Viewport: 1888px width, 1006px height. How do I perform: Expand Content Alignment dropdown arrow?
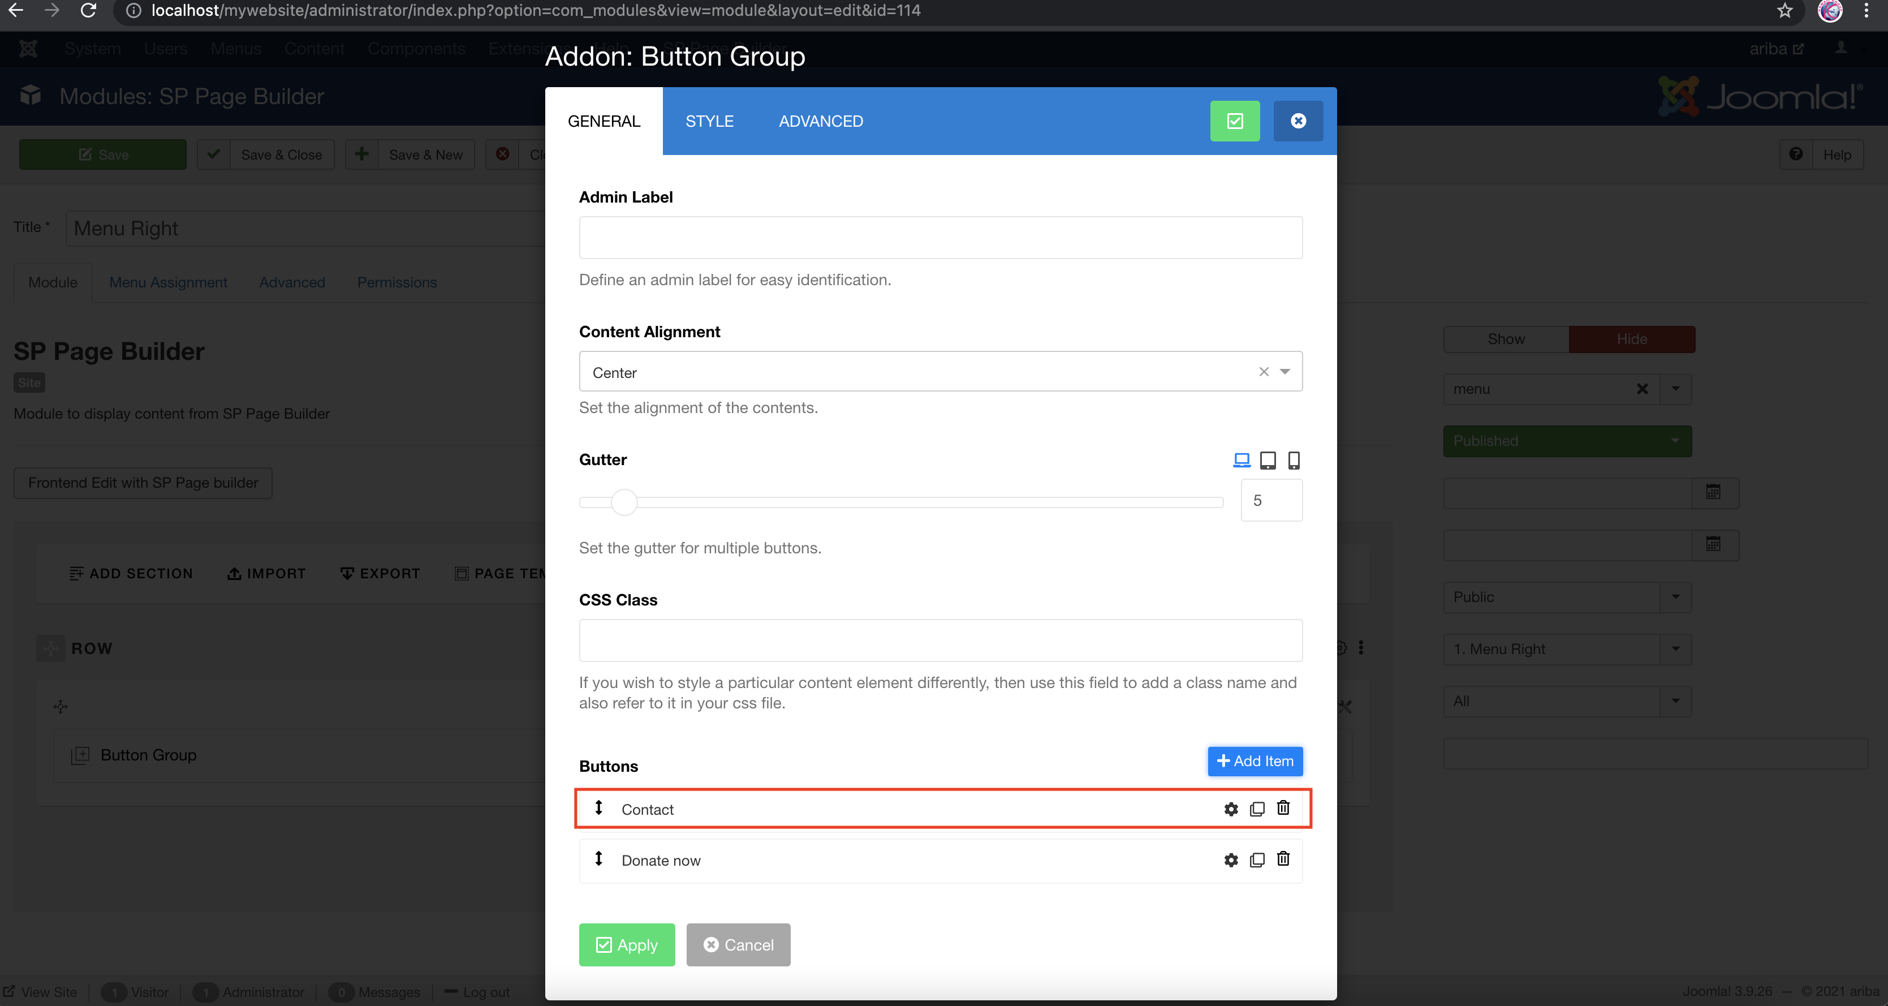(1285, 372)
